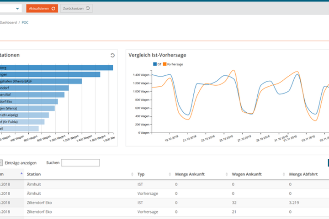Click the Aktualisieren refresh button
329x219 pixels.
pos(42,8)
